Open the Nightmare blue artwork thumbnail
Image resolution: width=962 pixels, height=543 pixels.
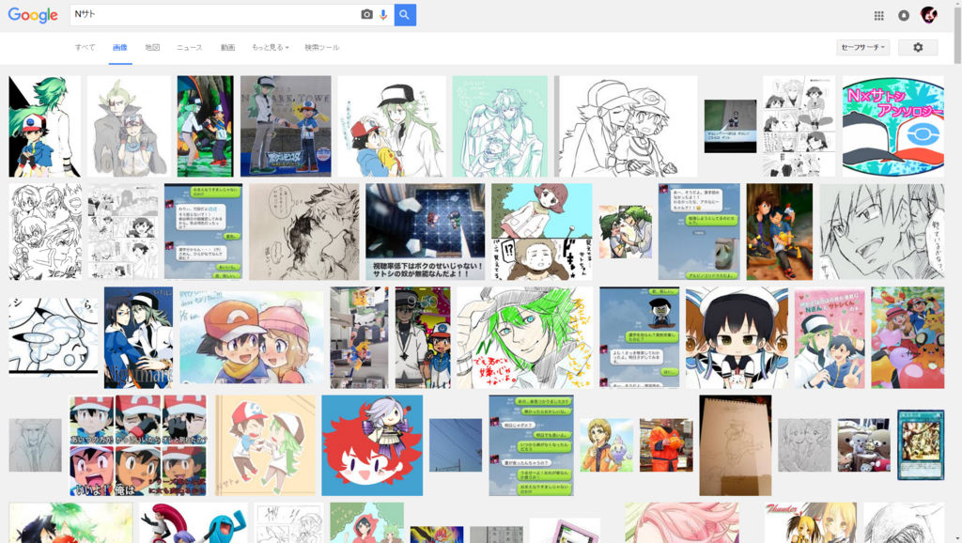coord(139,337)
